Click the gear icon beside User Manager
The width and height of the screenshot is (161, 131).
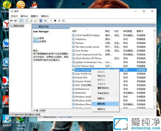pos(73,70)
